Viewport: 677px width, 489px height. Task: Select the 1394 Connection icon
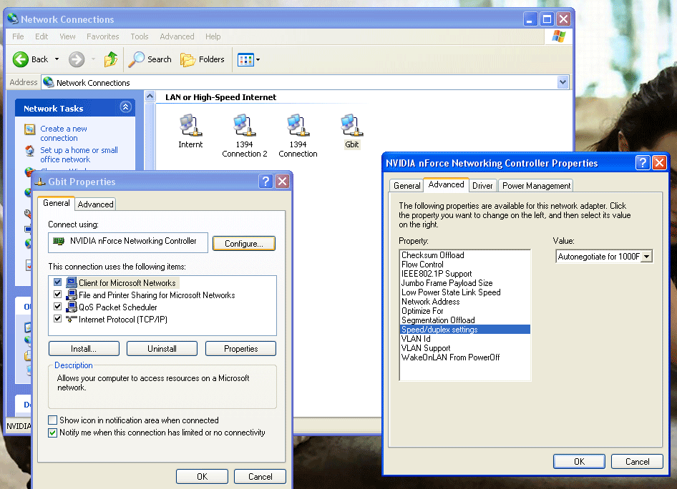pyautogui.click(x=298, y=126)
